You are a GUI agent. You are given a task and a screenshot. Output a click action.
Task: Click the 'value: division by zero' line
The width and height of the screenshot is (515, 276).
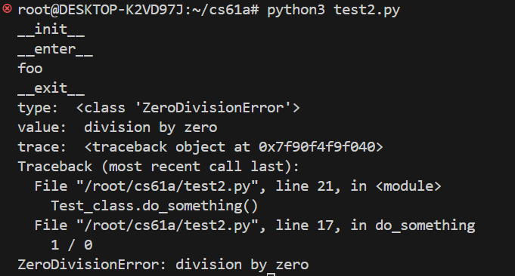[117, 127]
